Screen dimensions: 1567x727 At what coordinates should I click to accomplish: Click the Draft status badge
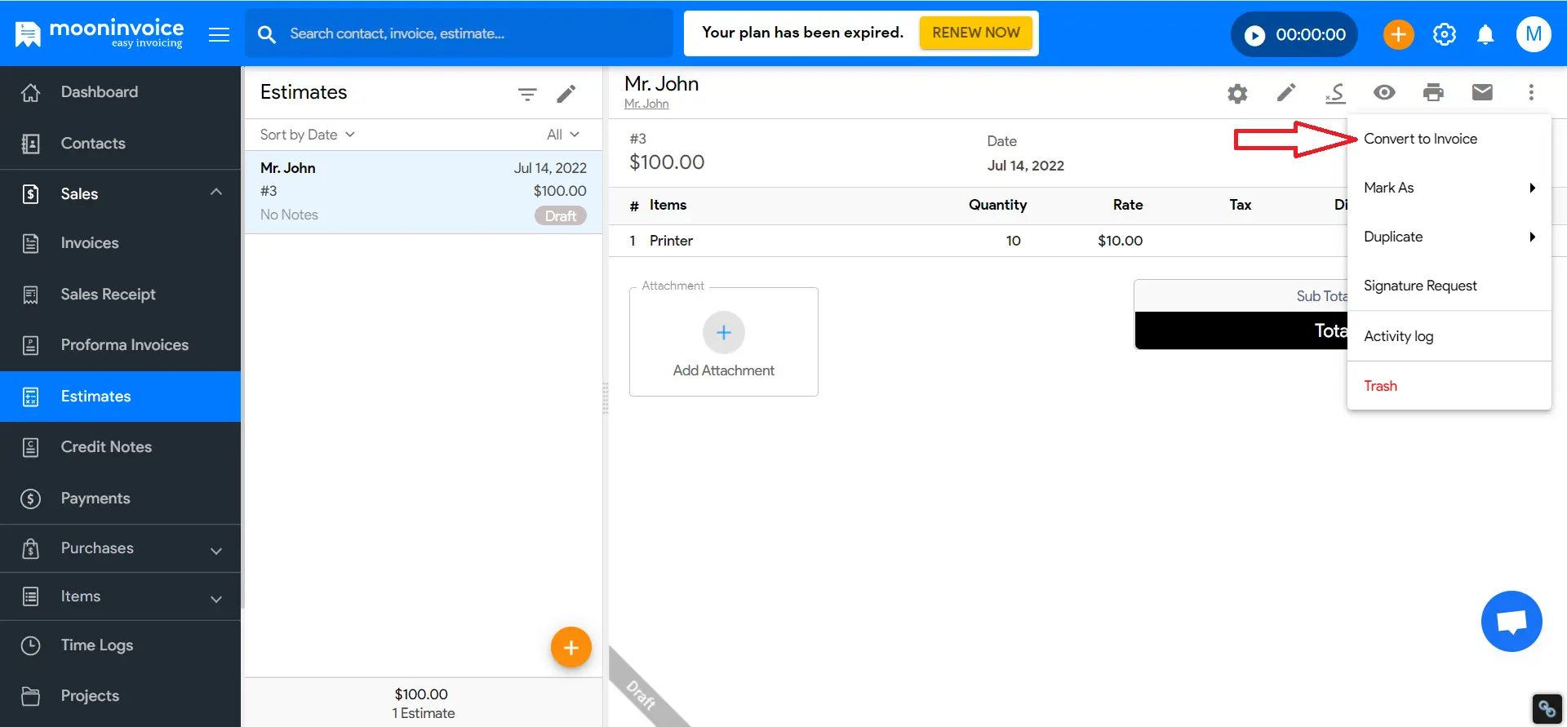click(x=560, y=215)
